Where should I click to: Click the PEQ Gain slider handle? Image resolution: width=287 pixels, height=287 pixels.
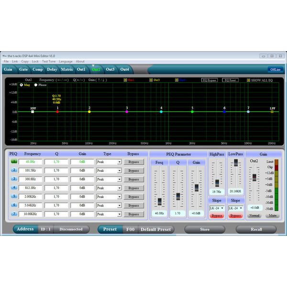(x=197, y=188)
